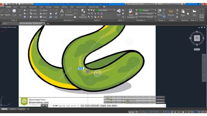
Task: Click the new drawing plus tab button
Action: click(x=48, y=24)
